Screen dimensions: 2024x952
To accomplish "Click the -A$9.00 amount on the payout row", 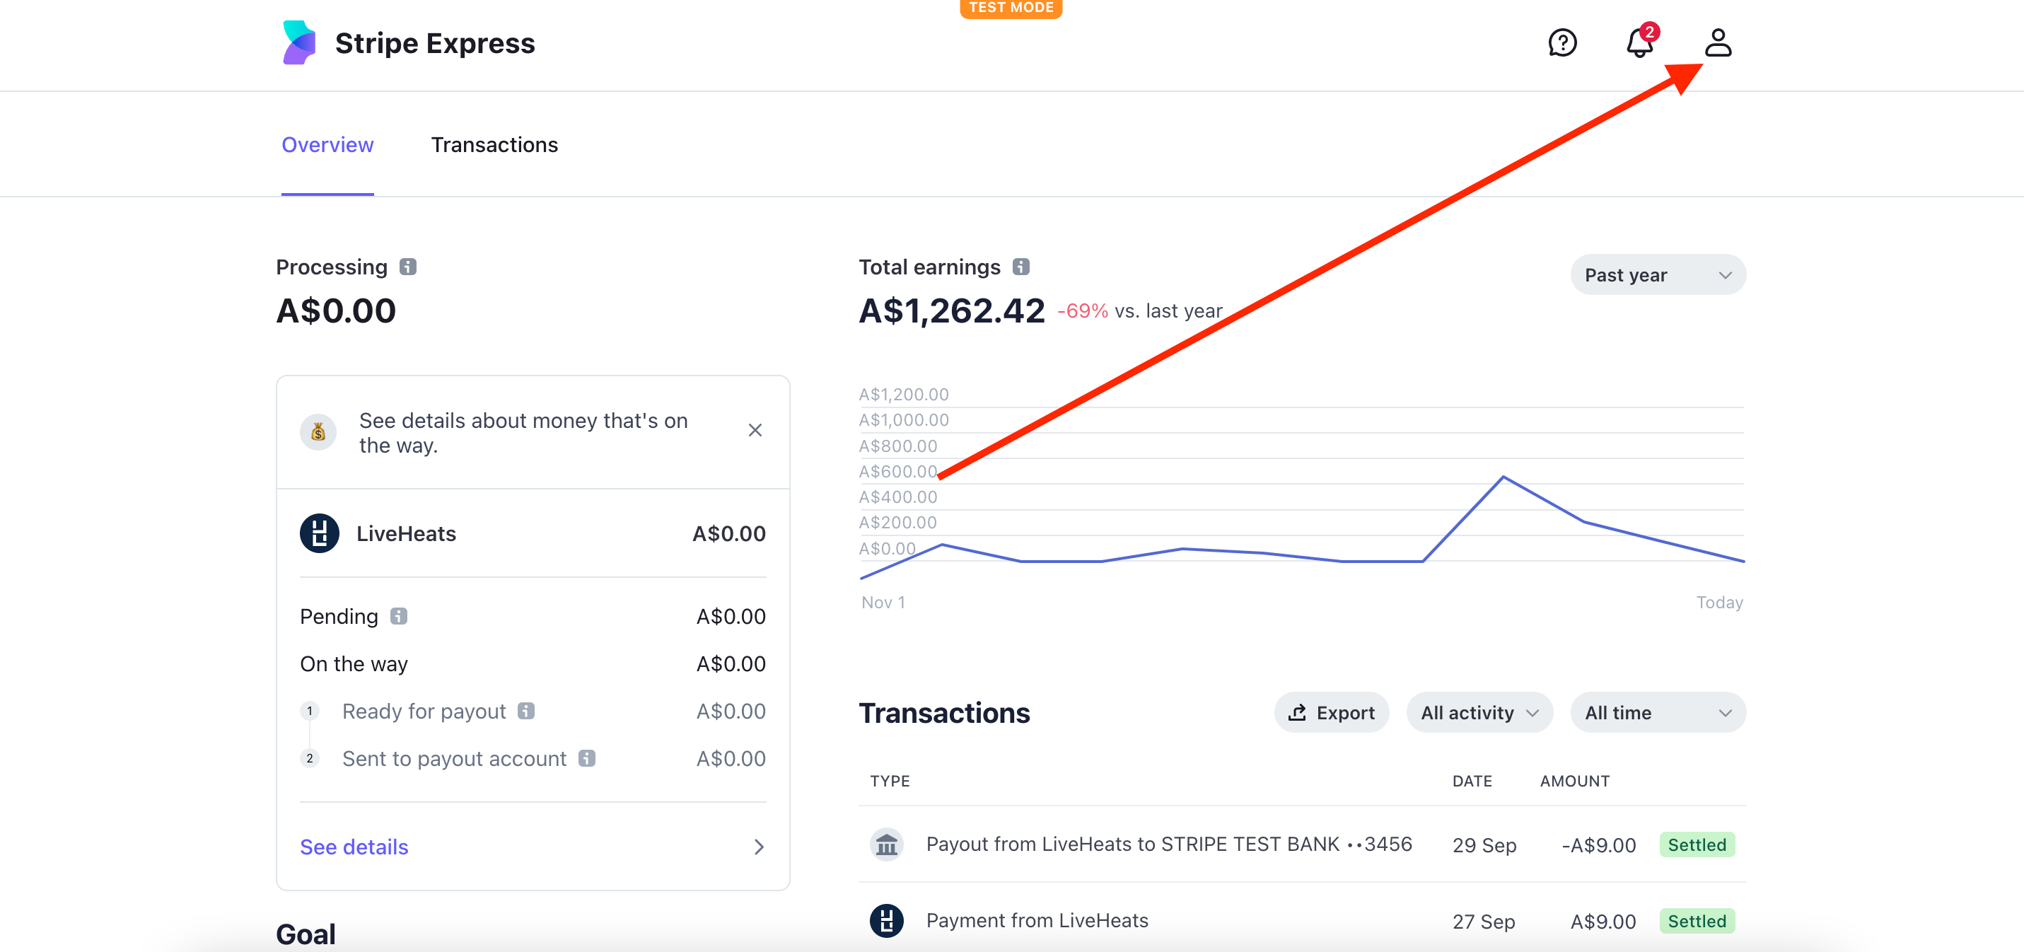I will point(1598,845).
